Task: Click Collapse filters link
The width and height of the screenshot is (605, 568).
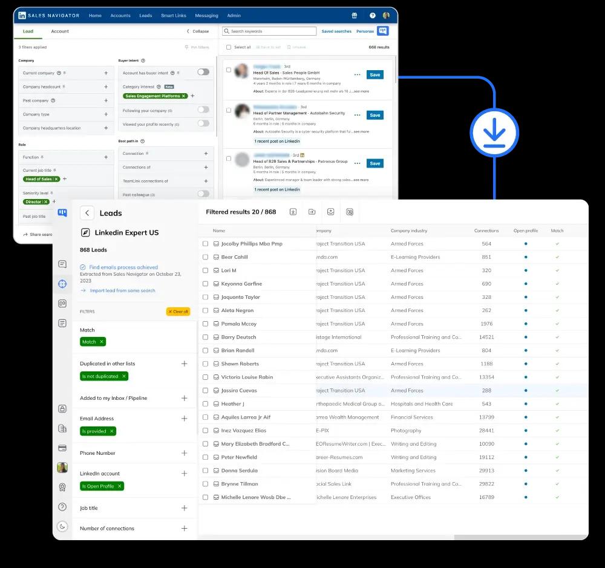Action: (198, 31)
